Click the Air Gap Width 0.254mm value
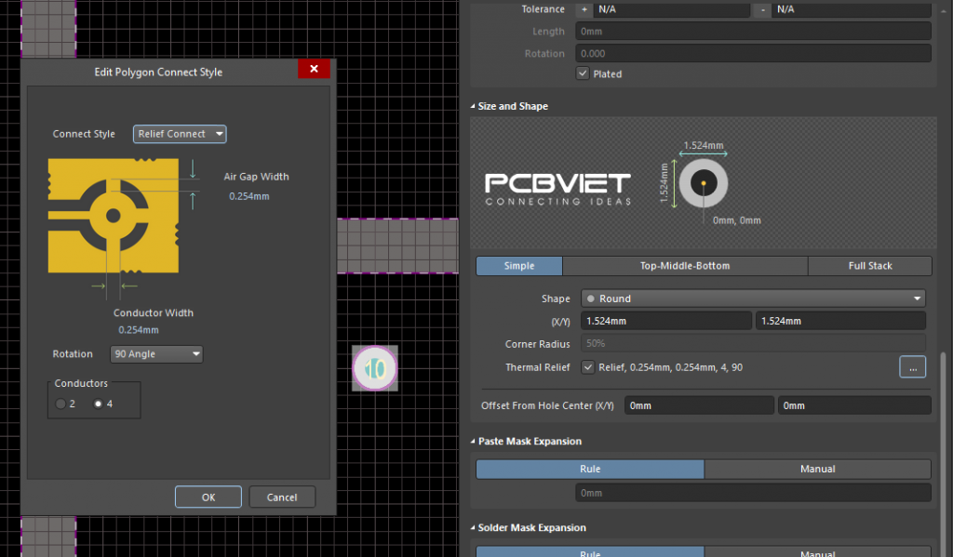The height and width of the screenshot is (557, 953). click(248, 196)
